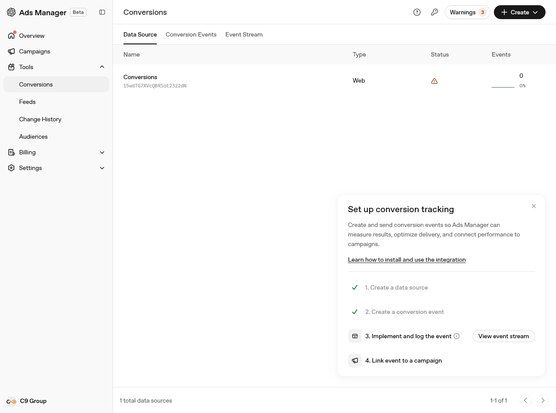Click the checkmark beside Create a data source

[355, 287]
